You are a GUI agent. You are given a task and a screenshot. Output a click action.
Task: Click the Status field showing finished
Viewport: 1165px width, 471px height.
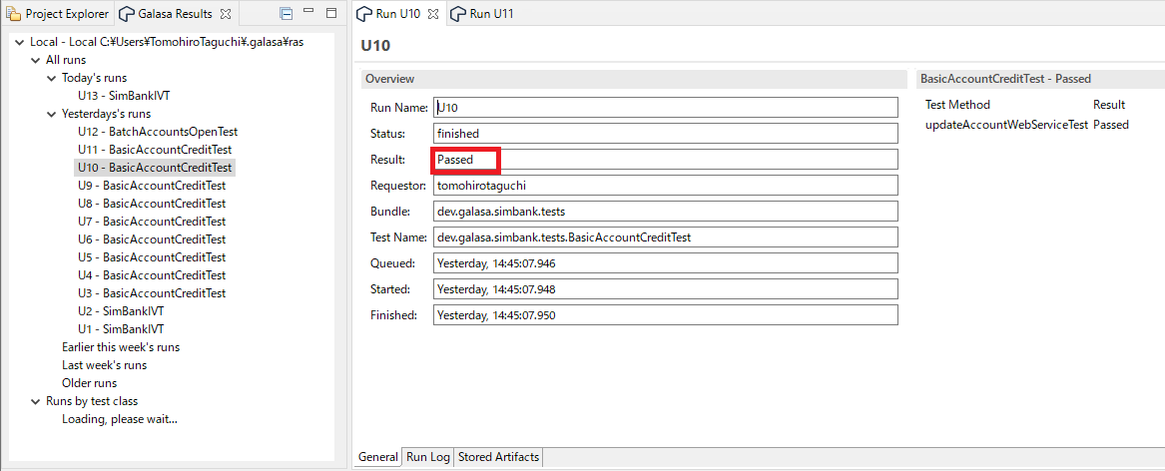(x=666, y=134)
